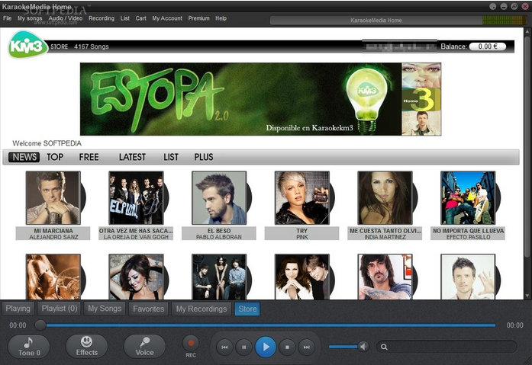Click ME CUESTA TANTO OLVI... title
The width and height of the screenshot is (532, 365).
point(385,231)
